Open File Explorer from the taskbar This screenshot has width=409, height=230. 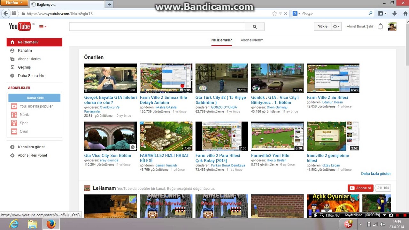(x=32, y=225)
